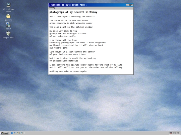
Task: Open the magic box recycle bin icon
Action: click(x=8, y=34)
